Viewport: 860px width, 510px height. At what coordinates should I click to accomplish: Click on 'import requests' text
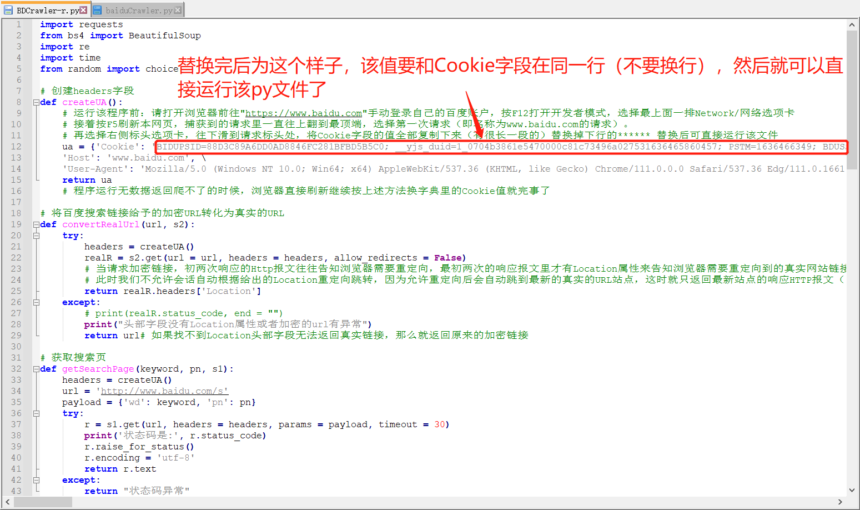click(82, 24)
